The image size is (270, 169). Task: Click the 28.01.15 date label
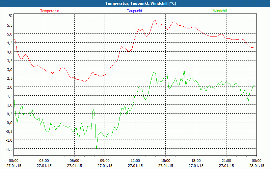(256, 166)
